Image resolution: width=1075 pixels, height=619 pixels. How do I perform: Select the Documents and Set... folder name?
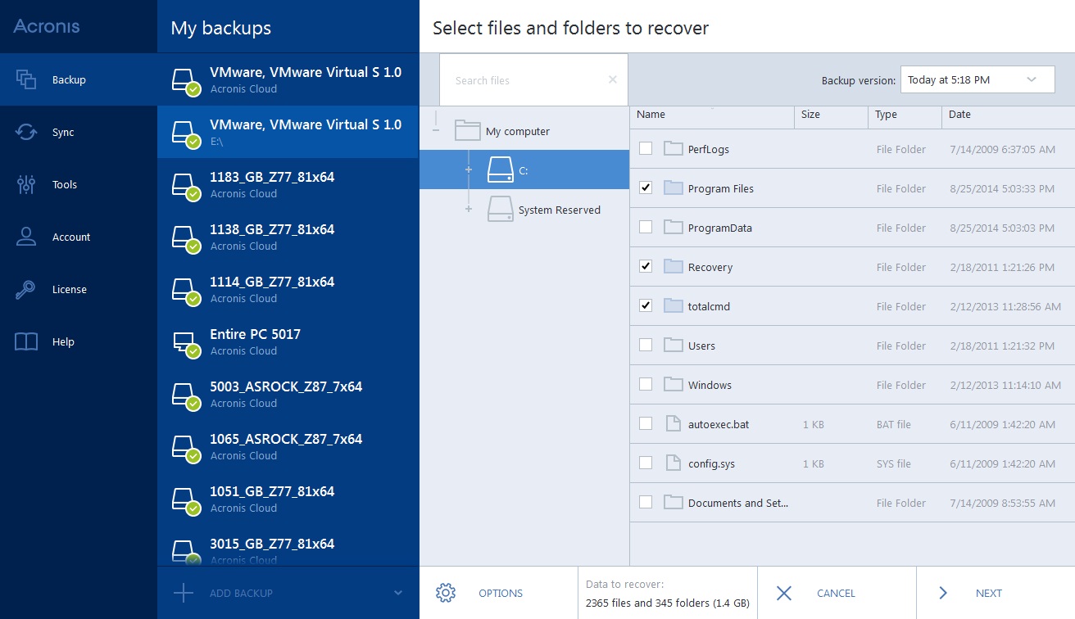738,504
